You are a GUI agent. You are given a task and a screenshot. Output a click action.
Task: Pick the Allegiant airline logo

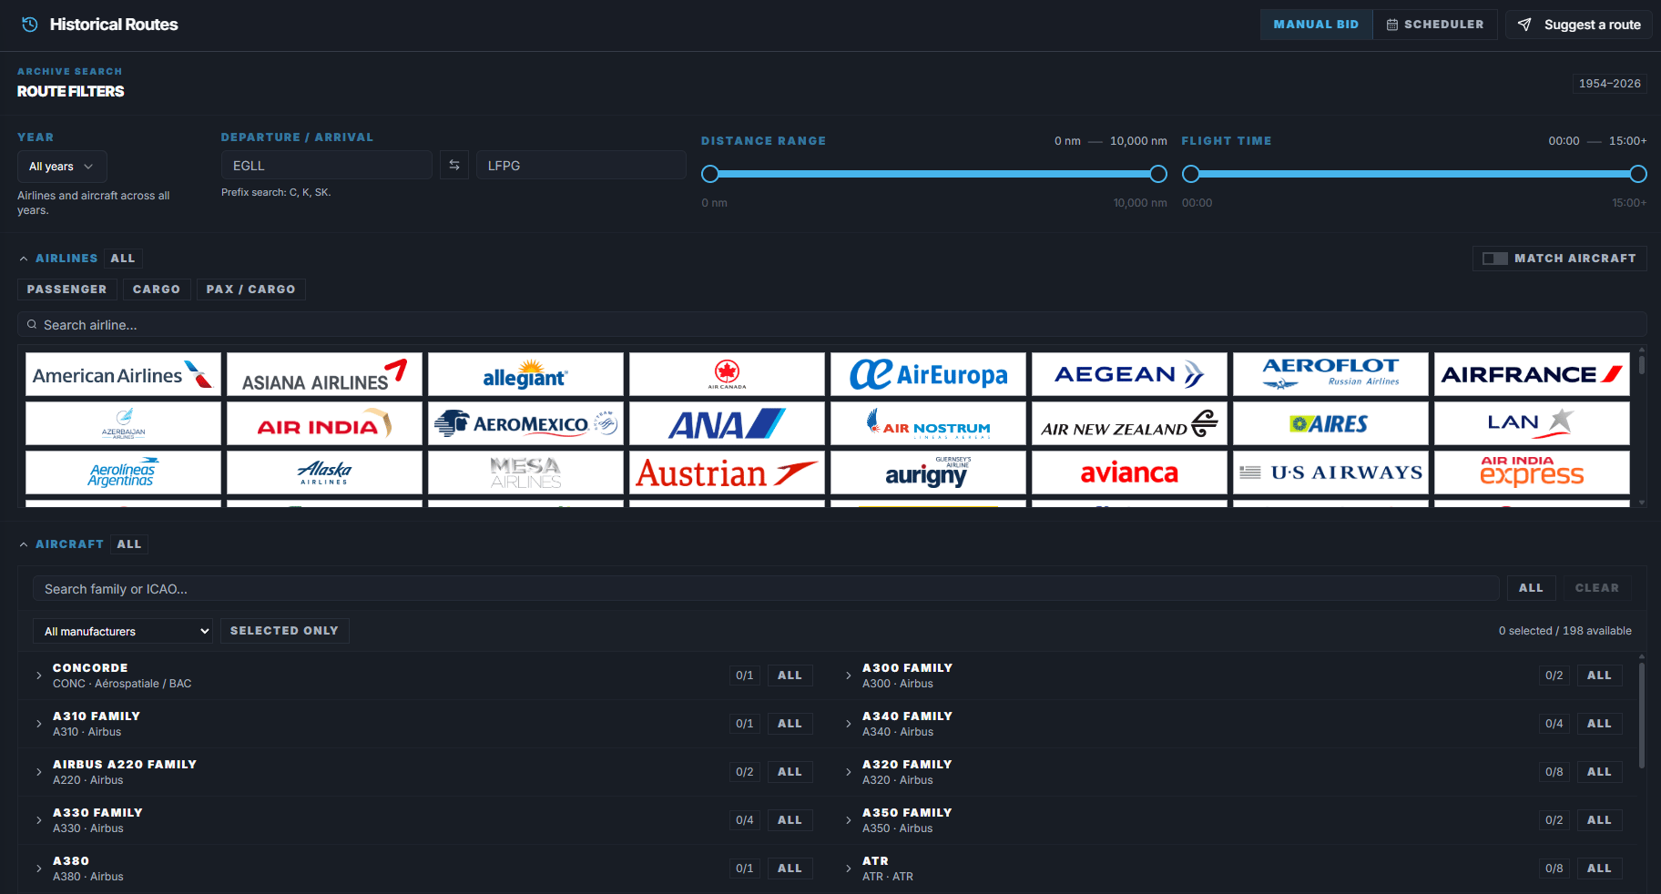526,374
